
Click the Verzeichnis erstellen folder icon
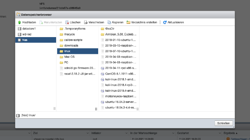point(128,22)
